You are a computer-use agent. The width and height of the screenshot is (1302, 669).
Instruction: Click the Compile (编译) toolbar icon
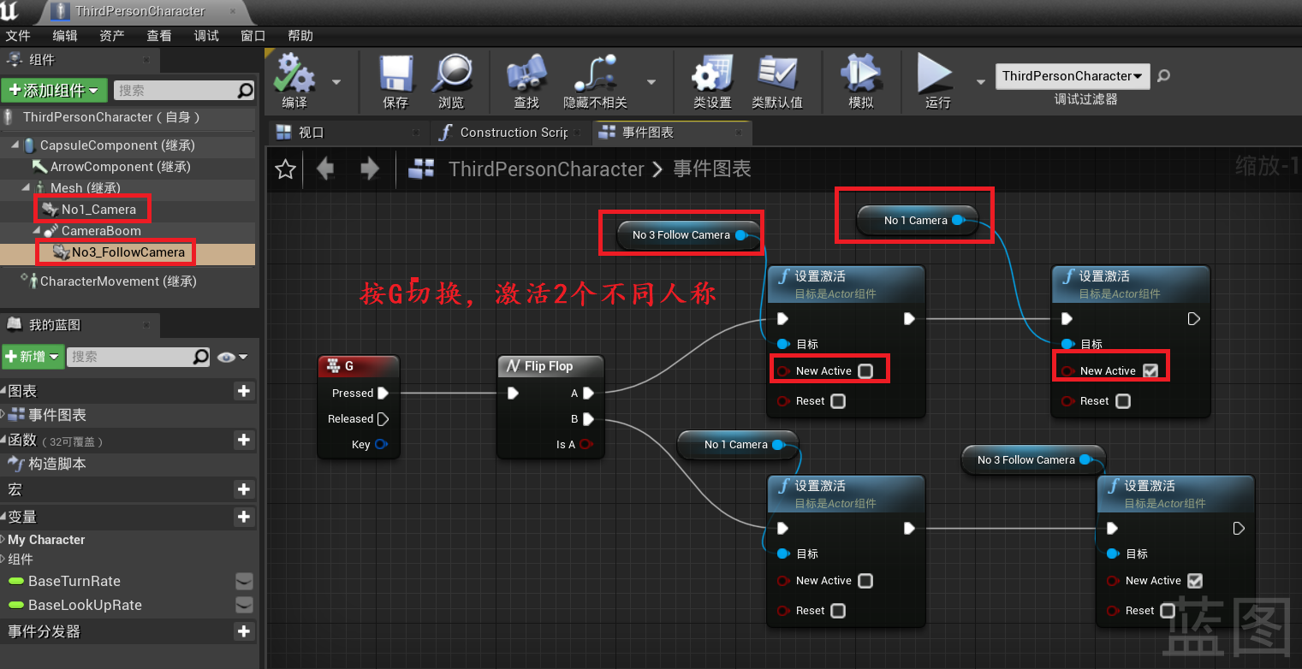[294, 74]
